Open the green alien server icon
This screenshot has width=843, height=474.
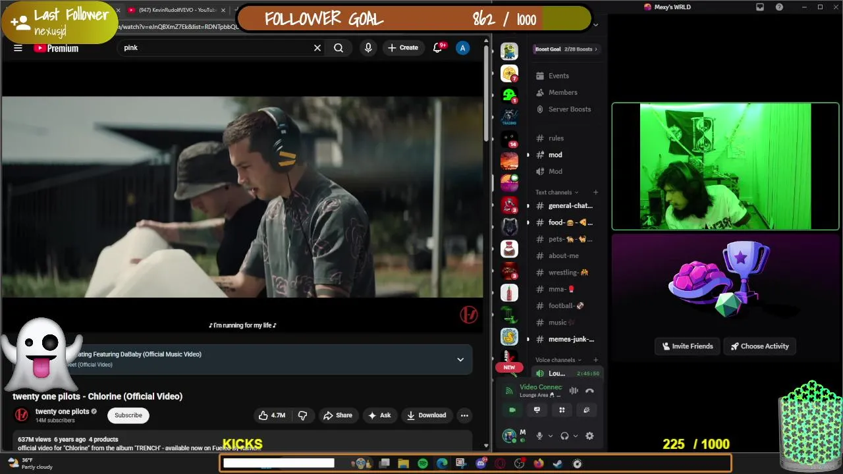point(509,95)
